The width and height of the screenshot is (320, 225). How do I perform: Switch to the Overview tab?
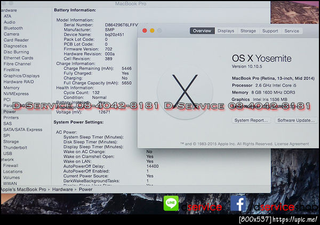coord(202,31)
